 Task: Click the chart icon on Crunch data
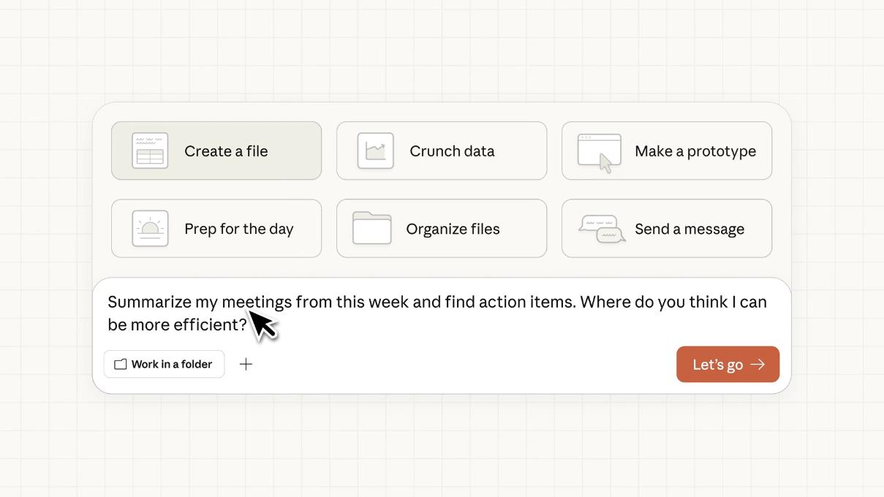tap(376, 151)
